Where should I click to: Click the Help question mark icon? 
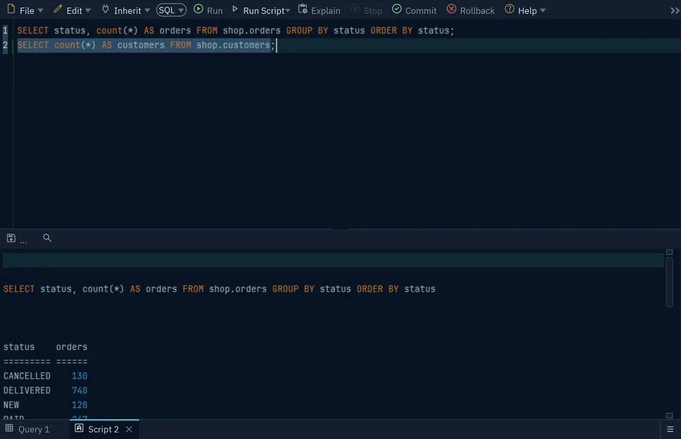tap(510, 9)
